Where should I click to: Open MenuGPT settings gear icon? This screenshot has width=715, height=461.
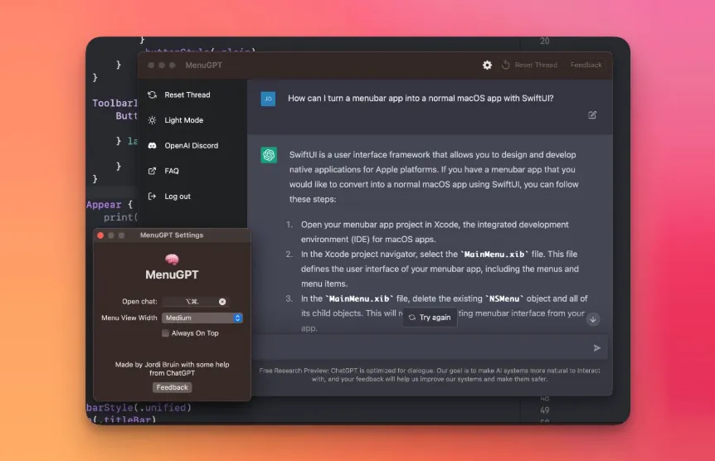point(487,66)
